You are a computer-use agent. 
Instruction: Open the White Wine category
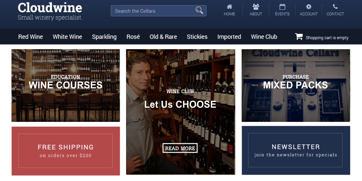click(67, 37)
